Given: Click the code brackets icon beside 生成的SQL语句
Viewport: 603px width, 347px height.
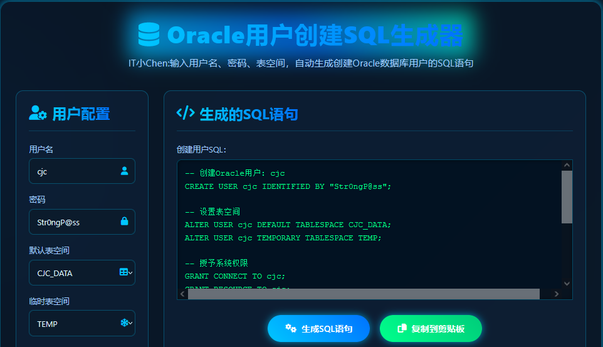Looking at the screenshot, I should tap(186, 113).
